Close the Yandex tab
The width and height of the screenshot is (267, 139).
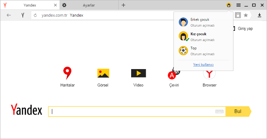pyautogui.click(x=55, y=5)
